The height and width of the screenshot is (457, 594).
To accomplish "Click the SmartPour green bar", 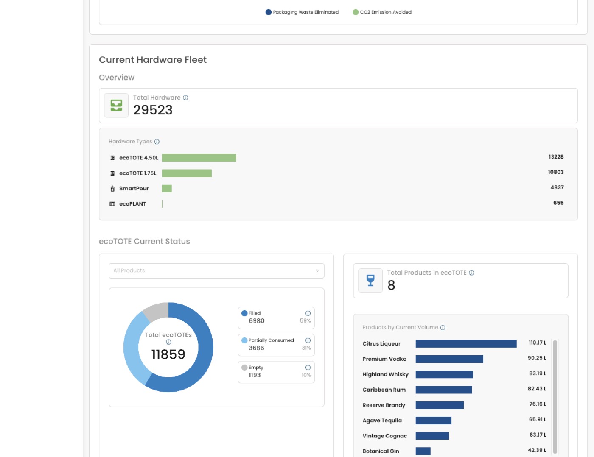I will 167,189.
